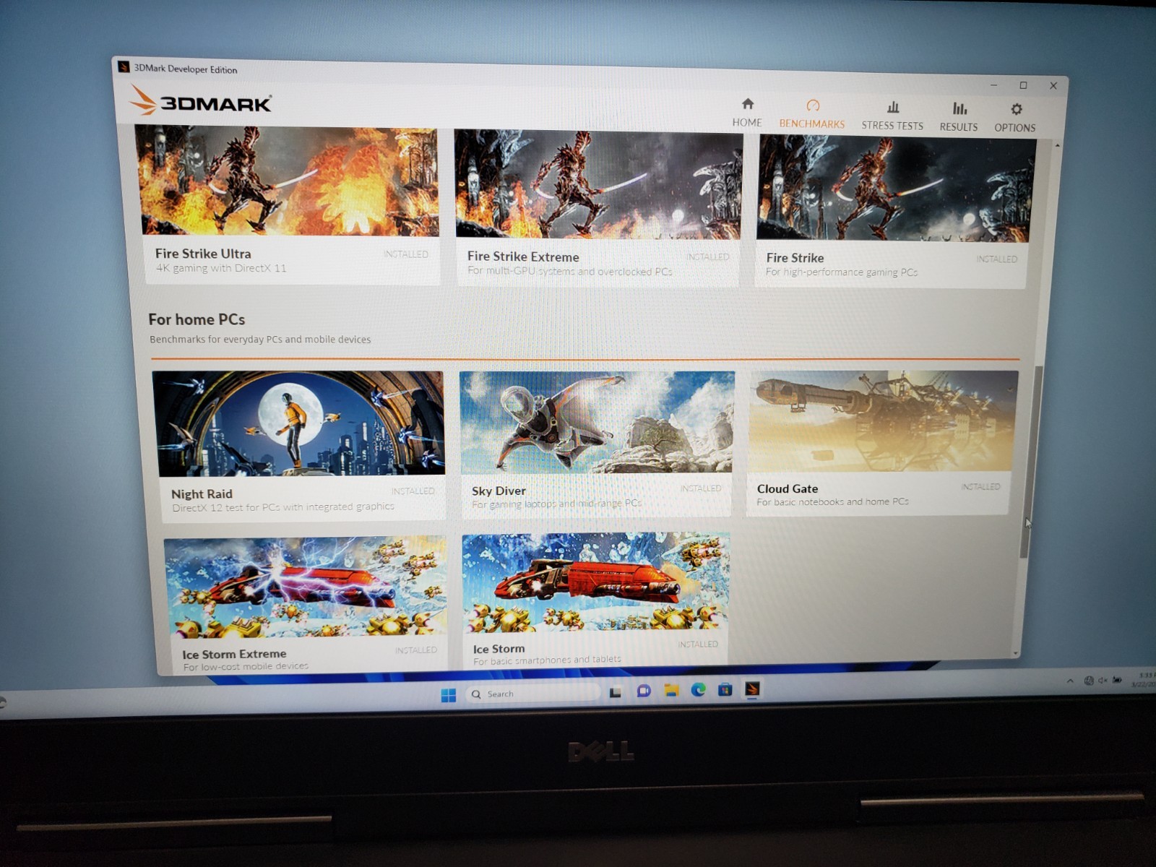Click the 'Fire Strike Ultra' title text

203,254
